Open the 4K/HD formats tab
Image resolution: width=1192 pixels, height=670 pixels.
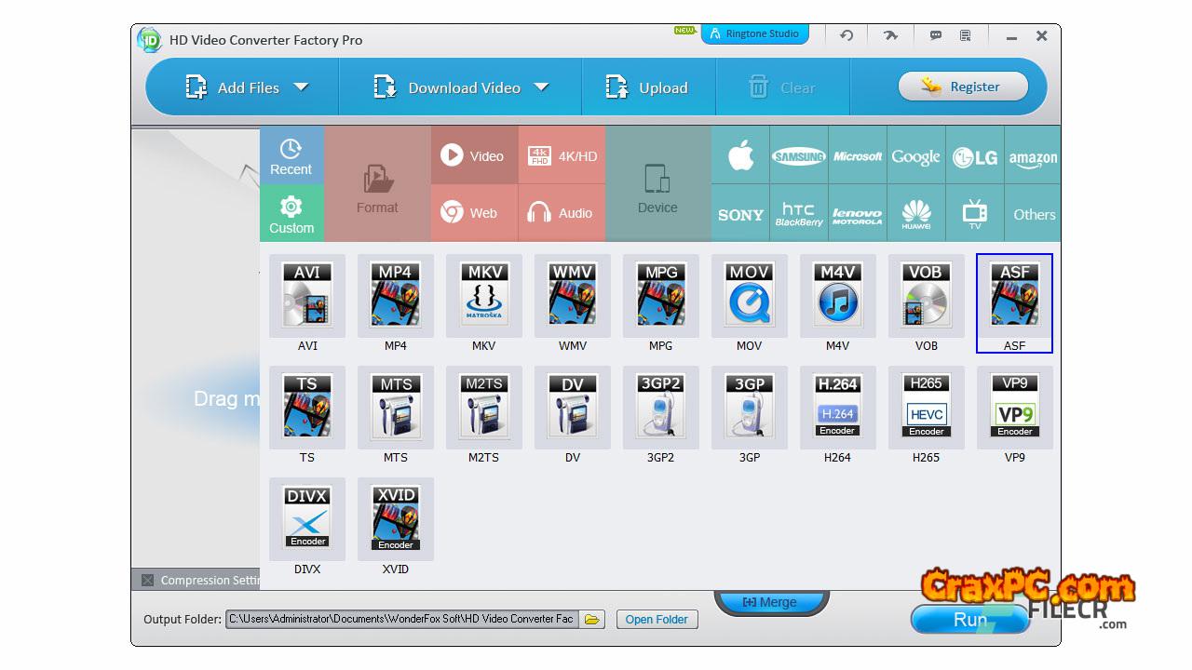562,155
